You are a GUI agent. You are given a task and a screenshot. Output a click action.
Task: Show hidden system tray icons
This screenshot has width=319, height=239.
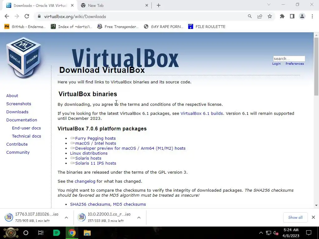(x=261, y=233)
